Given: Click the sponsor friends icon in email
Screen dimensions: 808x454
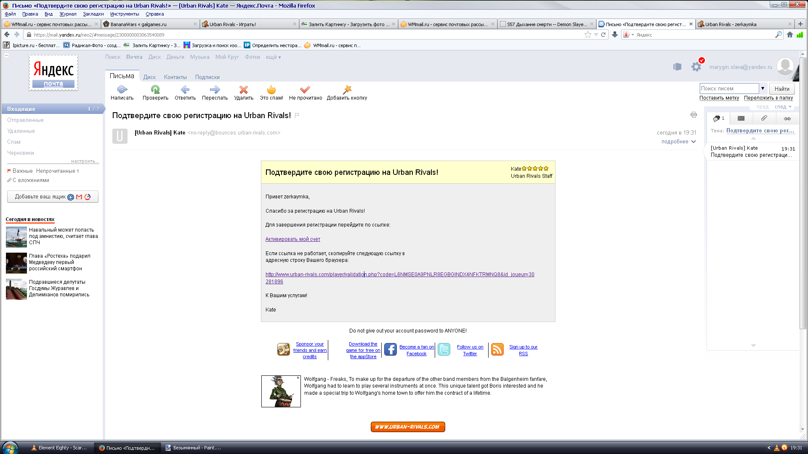Looking at the screenshot, I should (x=284, y=349).
